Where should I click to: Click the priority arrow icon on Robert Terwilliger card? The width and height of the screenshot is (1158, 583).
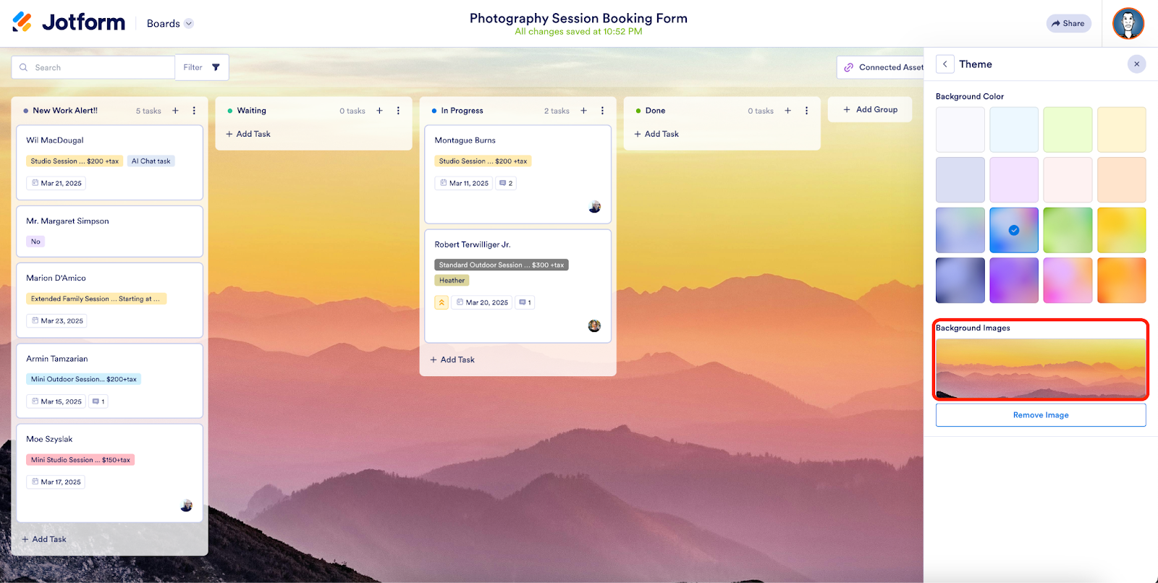(x=441, y=302)
